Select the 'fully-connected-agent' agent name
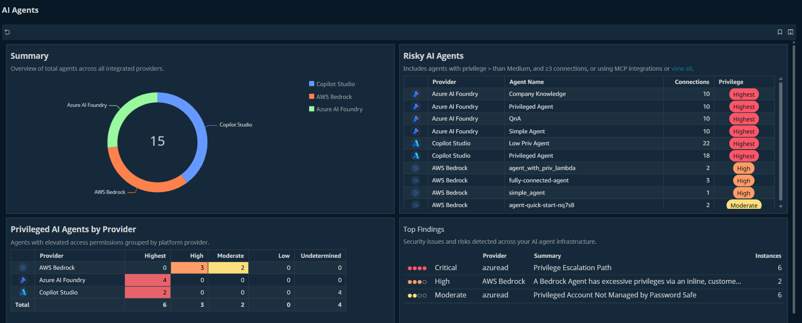 click(x=539, y=180)
